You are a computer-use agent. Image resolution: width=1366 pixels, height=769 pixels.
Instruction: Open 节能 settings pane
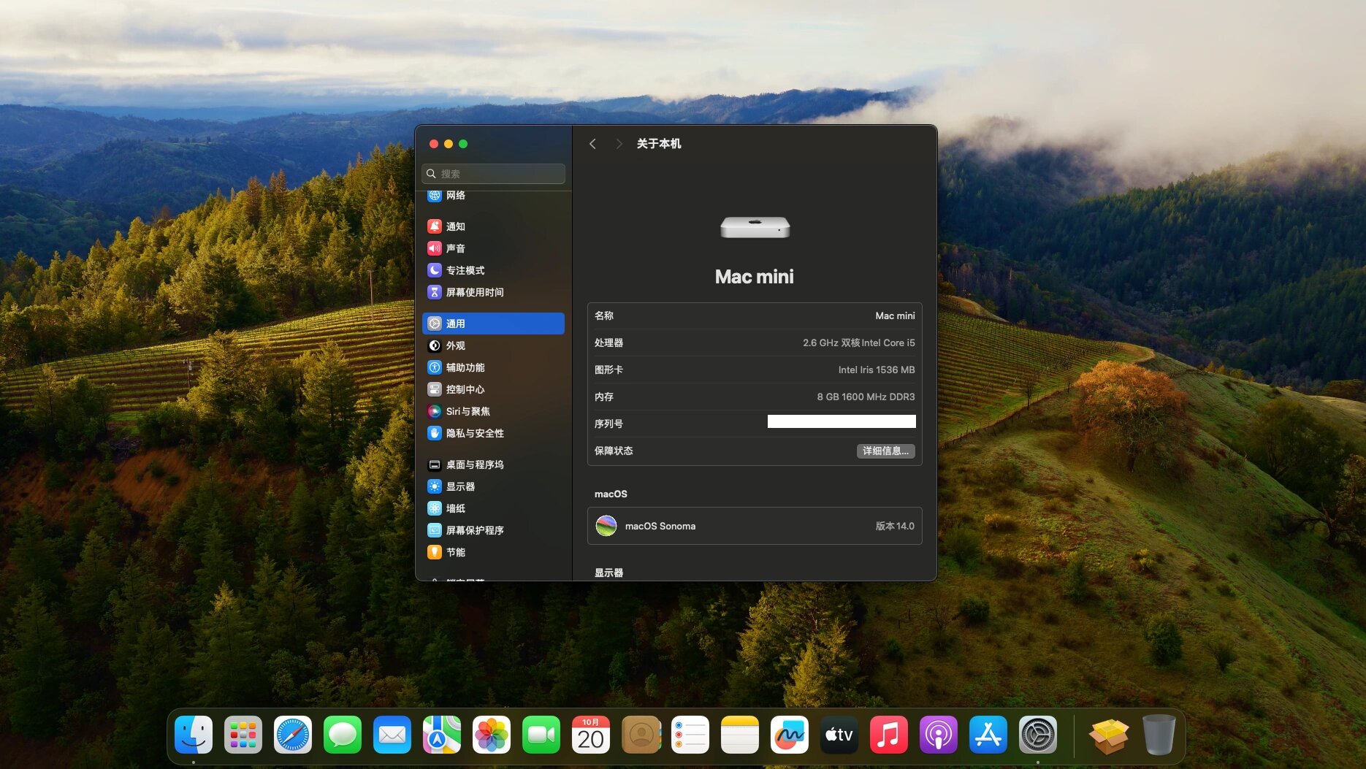[x=493, y=552]
